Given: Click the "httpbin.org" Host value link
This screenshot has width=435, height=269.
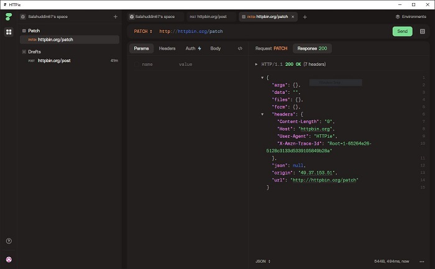Looking at the screenshot, I should tap(315, 129).
